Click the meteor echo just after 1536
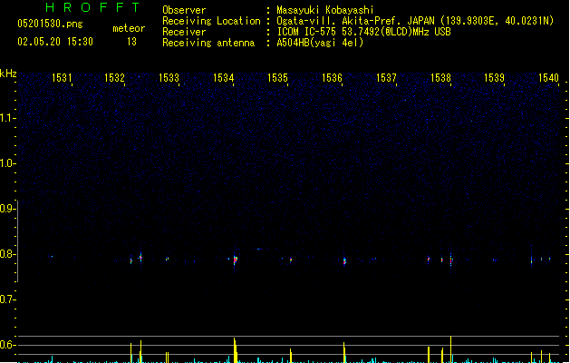This screenshot has height=363, width=570. (x=344, y=261)
